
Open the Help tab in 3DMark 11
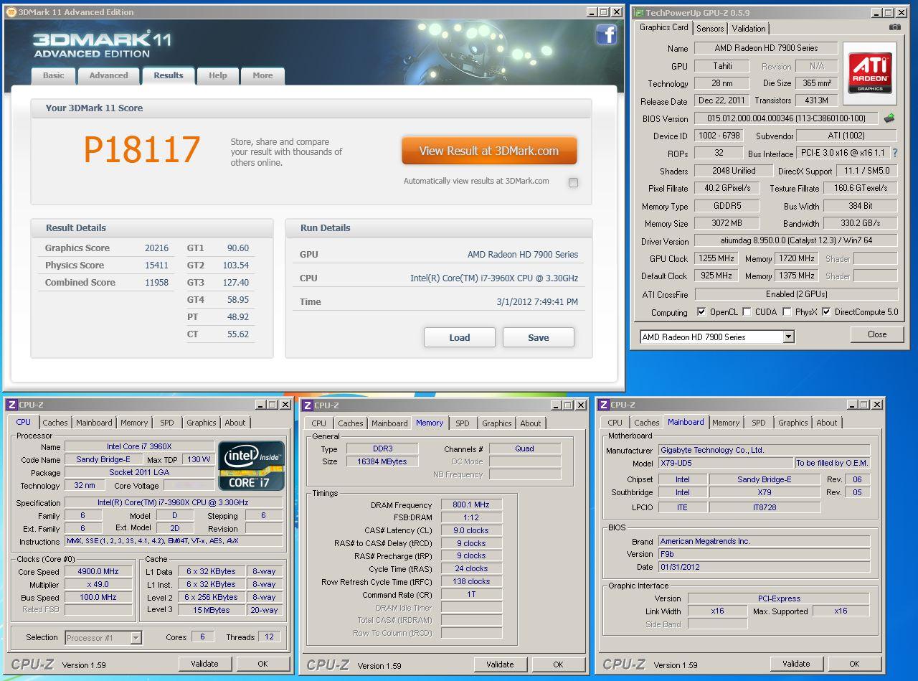click(218, 75)
